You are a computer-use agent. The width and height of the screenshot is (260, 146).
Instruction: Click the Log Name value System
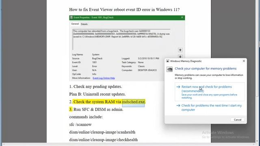tap(96, 54)
